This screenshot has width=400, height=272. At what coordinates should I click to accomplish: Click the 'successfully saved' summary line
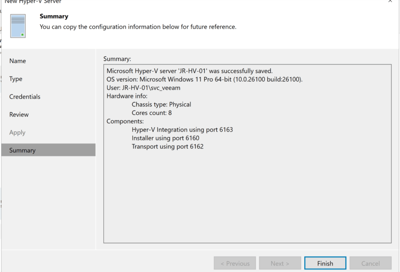tap(189, 71)
